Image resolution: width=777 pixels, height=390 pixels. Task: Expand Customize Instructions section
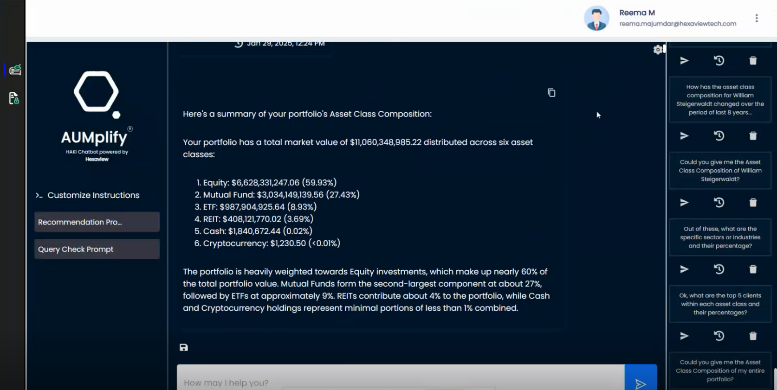point(87,195)
